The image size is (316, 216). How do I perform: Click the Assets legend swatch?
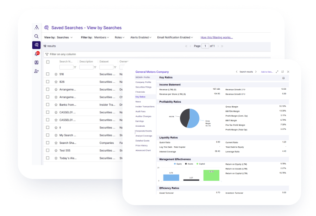[186, 164]
